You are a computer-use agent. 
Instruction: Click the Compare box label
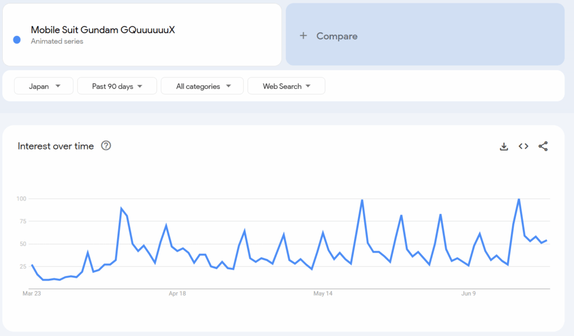coord(337,36)
